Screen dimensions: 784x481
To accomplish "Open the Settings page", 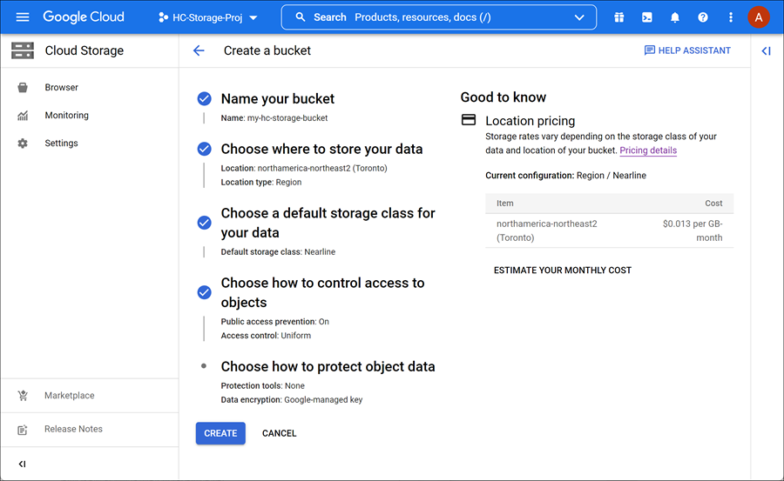I will (x=61, y=144).
